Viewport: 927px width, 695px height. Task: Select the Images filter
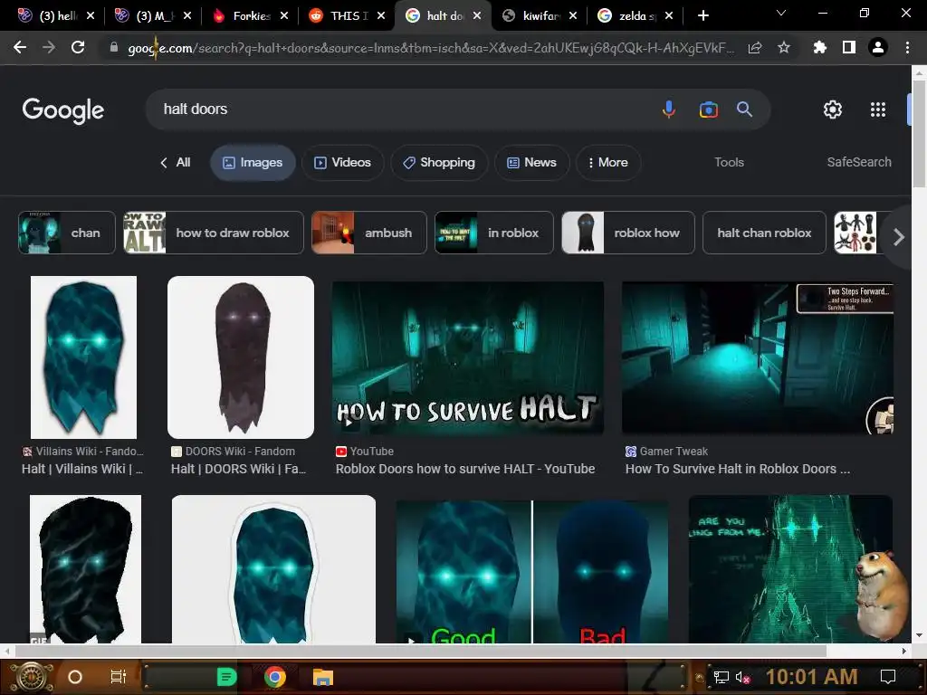click(253, 163)
